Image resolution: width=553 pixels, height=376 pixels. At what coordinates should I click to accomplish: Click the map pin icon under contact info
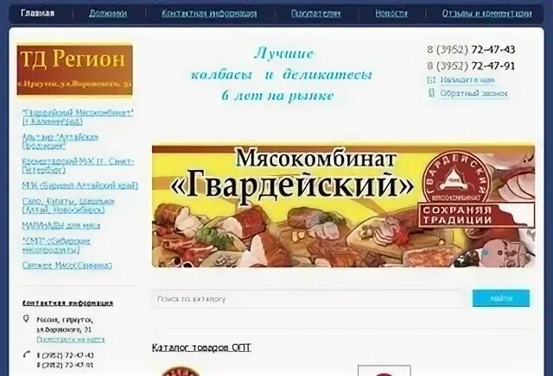[x=26, y=319]
